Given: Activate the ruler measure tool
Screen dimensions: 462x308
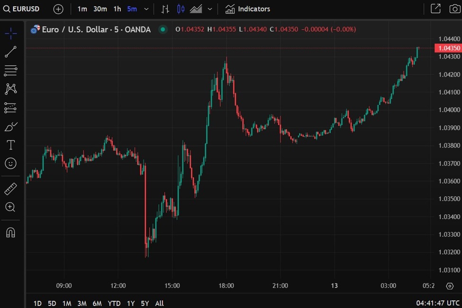Looking at the screenshot, I should tap(10, 189).
